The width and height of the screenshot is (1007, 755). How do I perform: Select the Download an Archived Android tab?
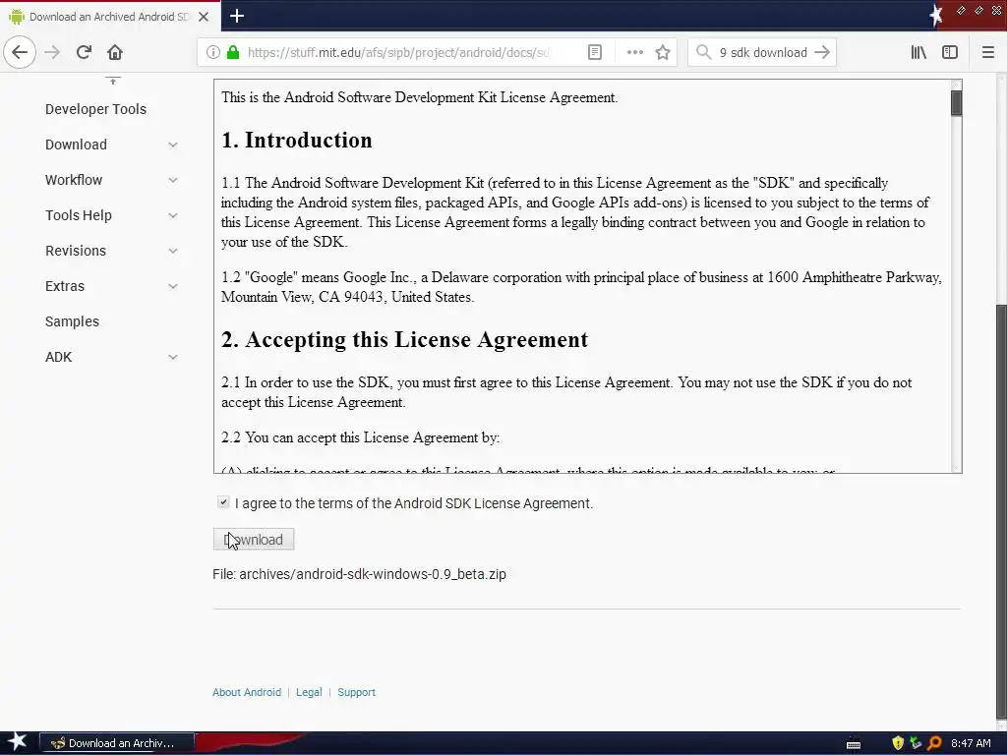pyautogui.click(x=110, y=17)
